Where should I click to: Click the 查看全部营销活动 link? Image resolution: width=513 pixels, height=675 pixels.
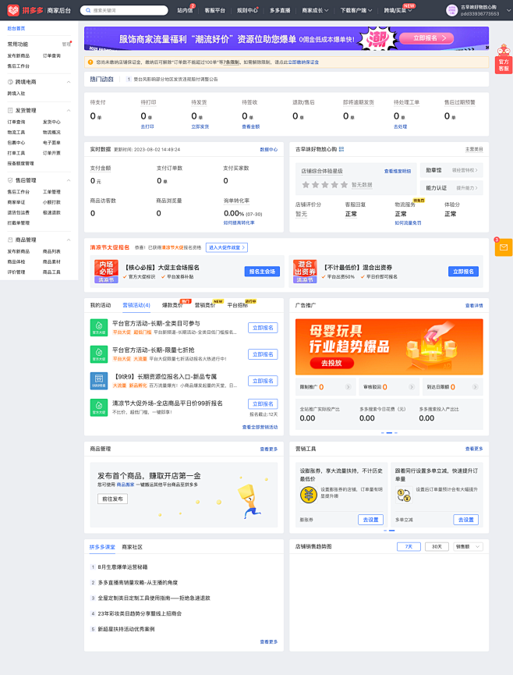[x=260, y=427]
